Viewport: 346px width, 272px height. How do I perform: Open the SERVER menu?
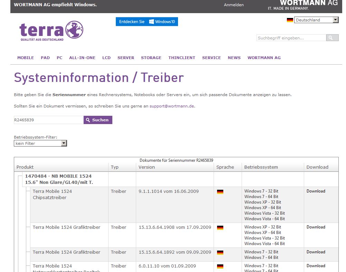coord(126,58)
